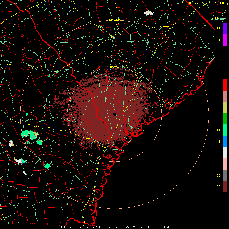
Task: Click the BI dark red legend swatch
Action: (225, 187)
